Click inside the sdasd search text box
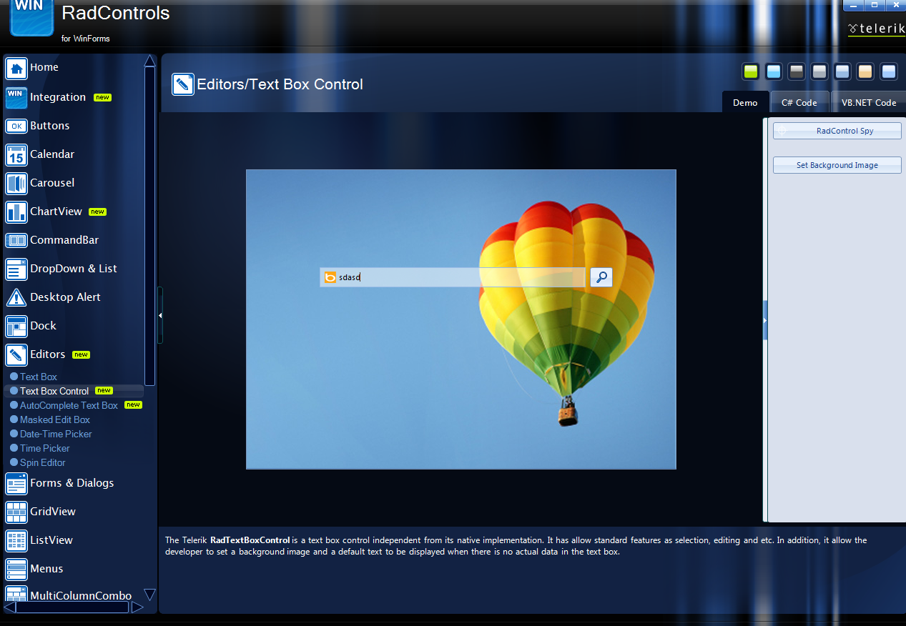Image resolution: width=906 pixels, height=626 pixels. (452, 277)
